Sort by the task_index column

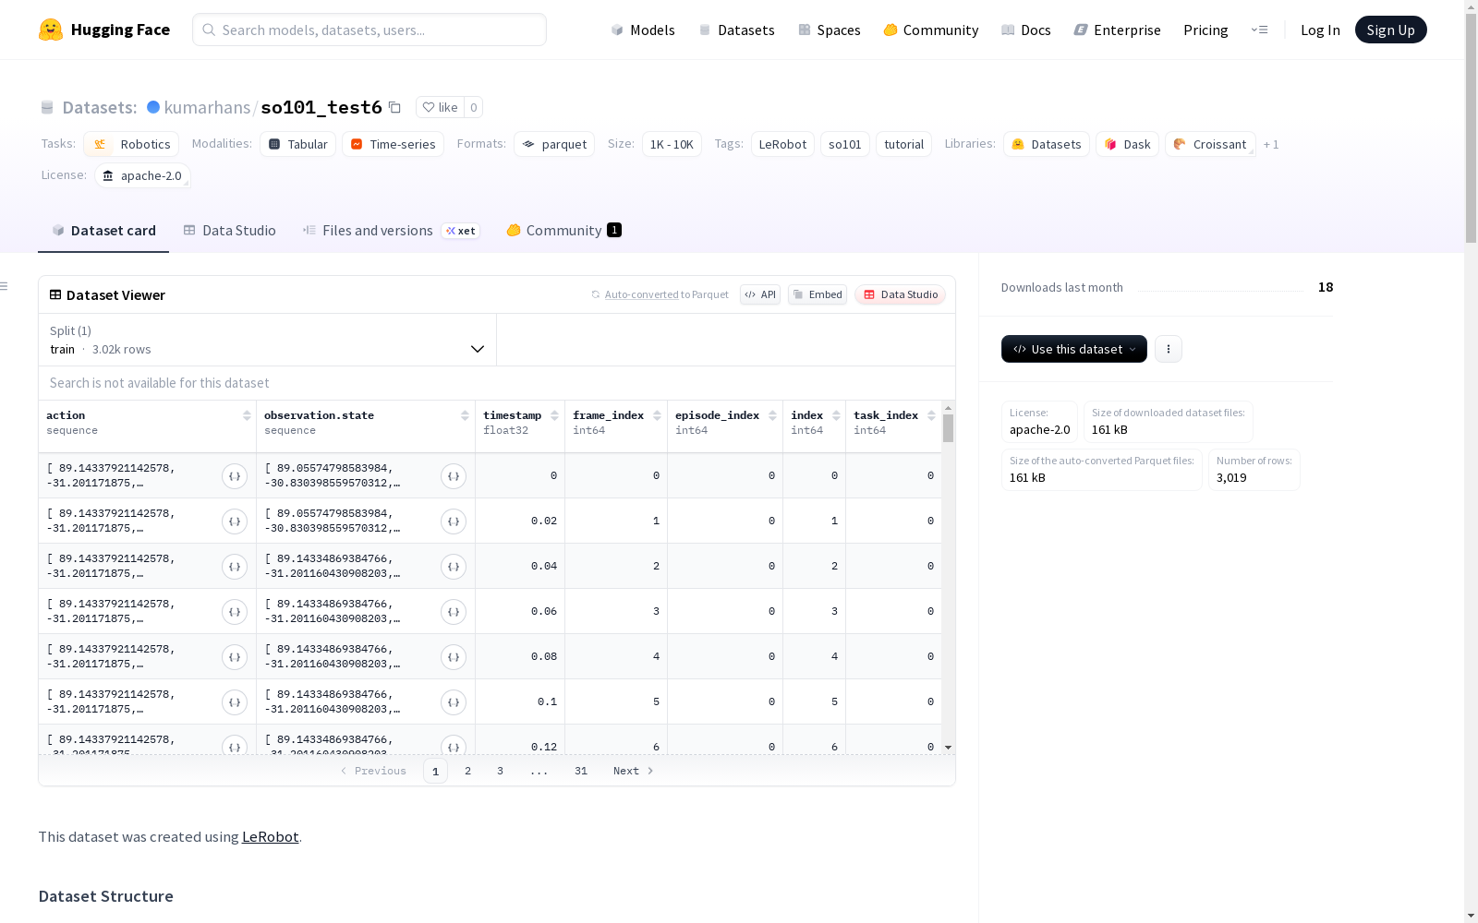pos(931,415)
